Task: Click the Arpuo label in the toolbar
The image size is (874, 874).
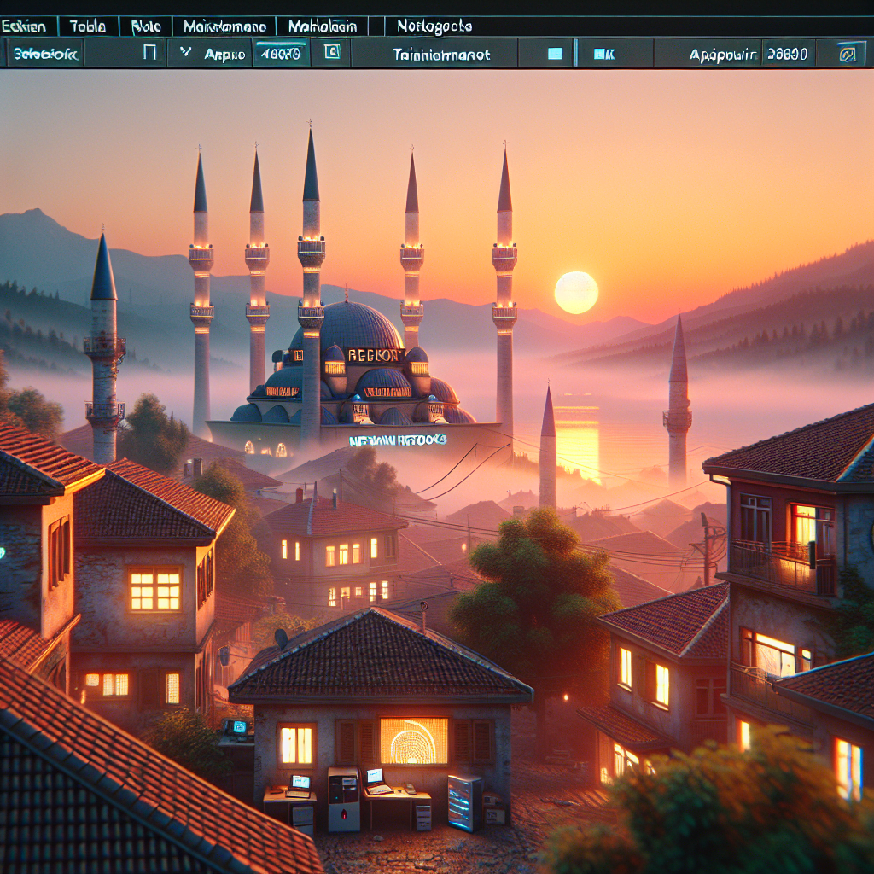Action: [x=224, y=55]
